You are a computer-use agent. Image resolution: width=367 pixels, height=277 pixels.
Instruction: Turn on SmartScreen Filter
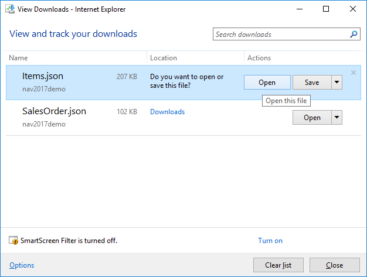[x=270, y=241]
